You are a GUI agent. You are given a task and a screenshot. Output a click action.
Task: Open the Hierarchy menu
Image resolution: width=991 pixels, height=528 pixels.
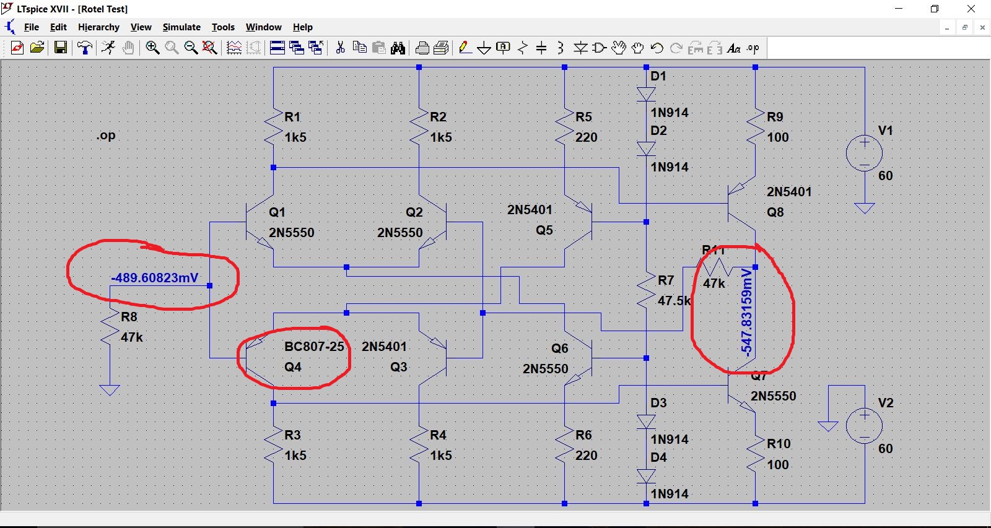click(98, 27)
